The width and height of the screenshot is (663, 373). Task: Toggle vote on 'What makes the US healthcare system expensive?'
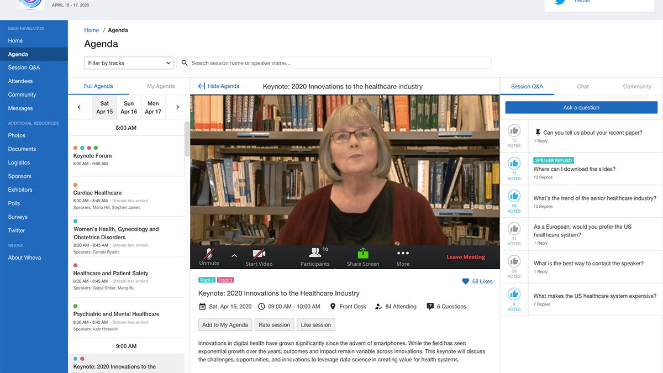[514, 294]
